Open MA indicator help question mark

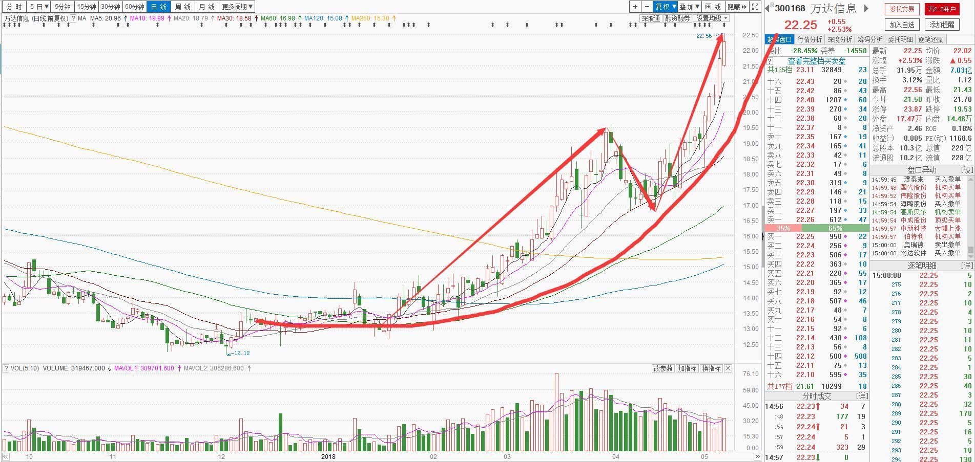click(x=73, y=18)
